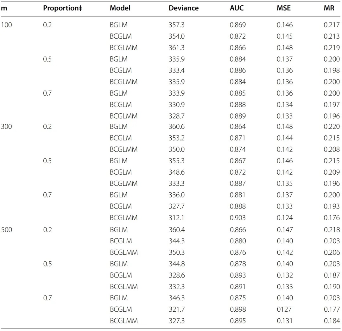Select the m value 300 cell

click(x=6, y=127)
